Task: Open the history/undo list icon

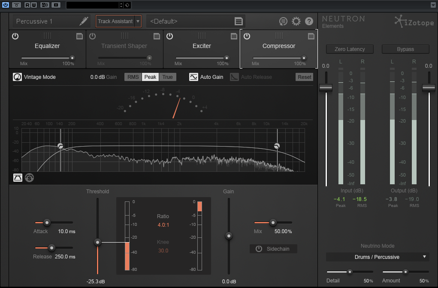Action: click(283, 21)
